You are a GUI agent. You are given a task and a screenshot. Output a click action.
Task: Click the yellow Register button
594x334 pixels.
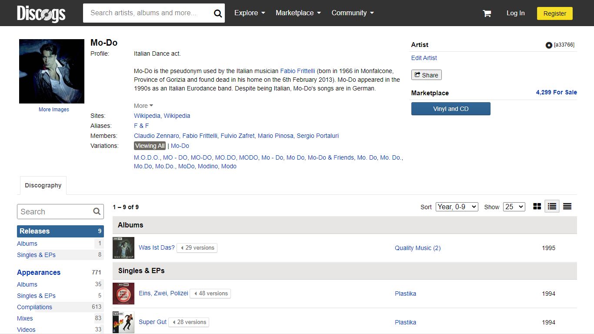[x=555, y=13]
